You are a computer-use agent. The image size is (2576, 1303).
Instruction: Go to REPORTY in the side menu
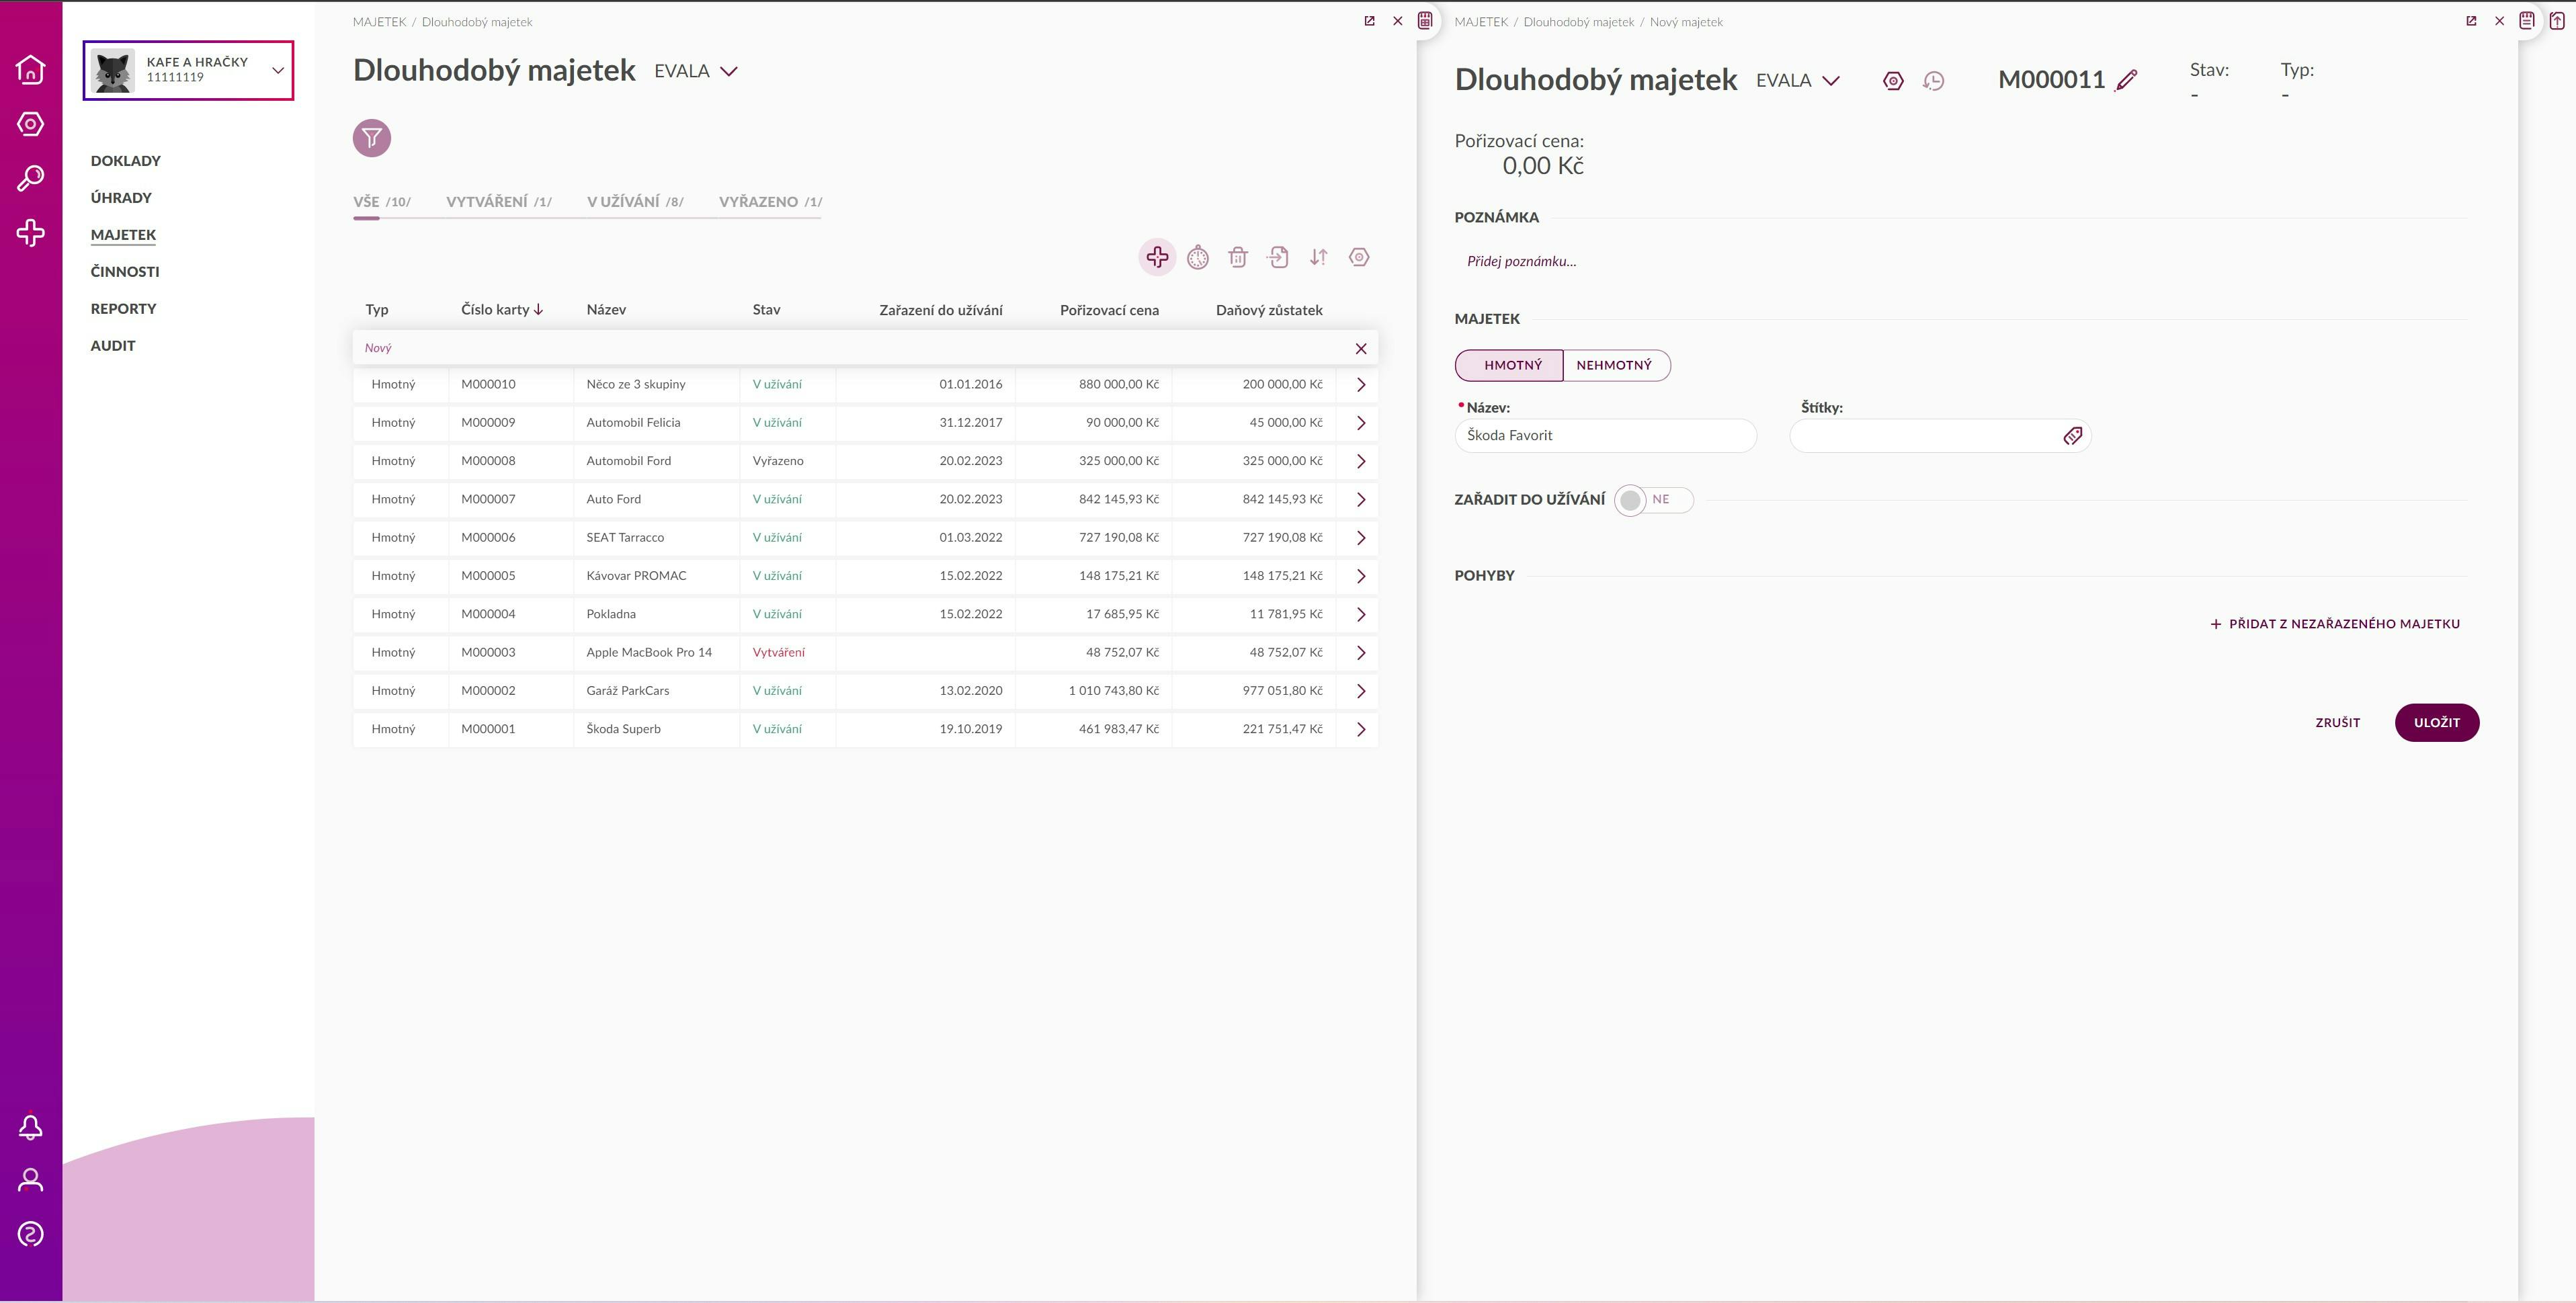click(x=124, y=309)
